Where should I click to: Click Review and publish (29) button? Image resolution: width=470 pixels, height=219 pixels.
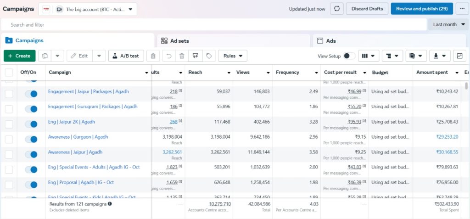click(x=422, y=9)
